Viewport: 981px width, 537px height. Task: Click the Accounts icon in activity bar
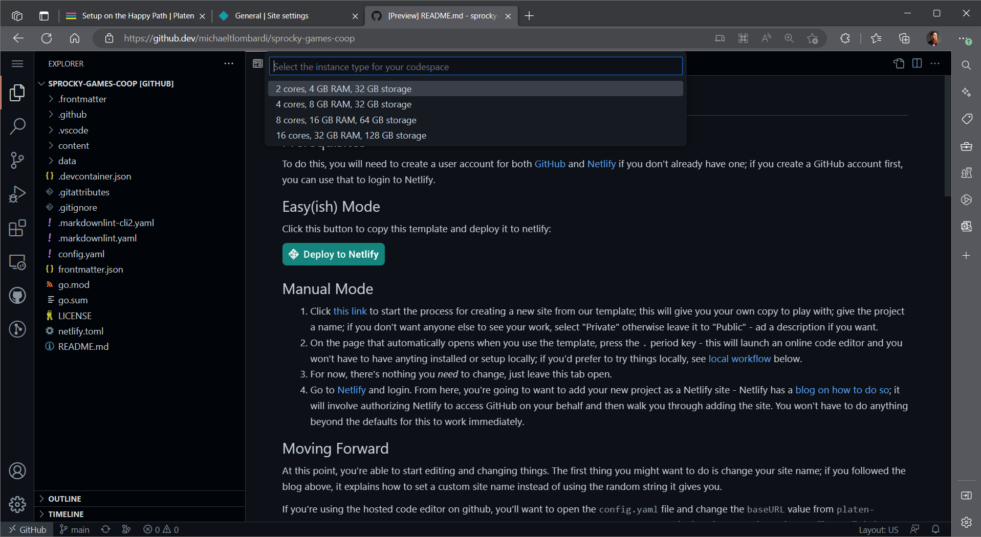point(17,471)
